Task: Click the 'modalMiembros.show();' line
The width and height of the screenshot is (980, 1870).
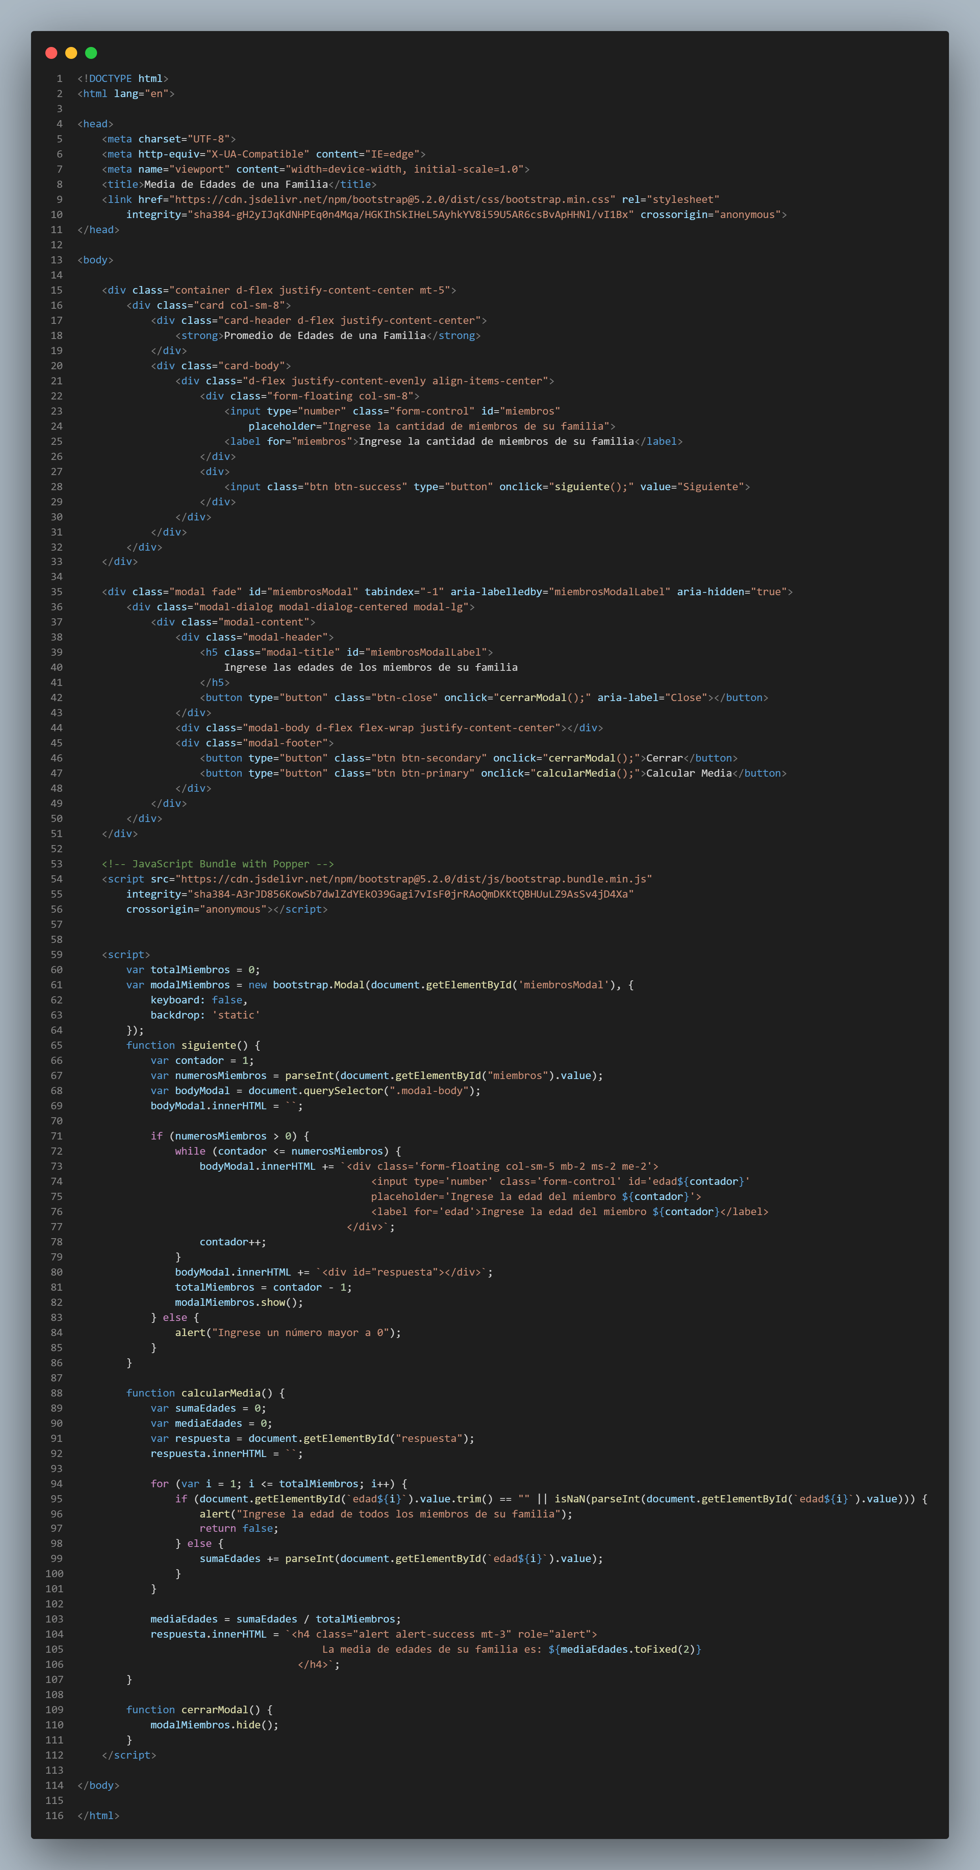Action: pos(239,1302)
